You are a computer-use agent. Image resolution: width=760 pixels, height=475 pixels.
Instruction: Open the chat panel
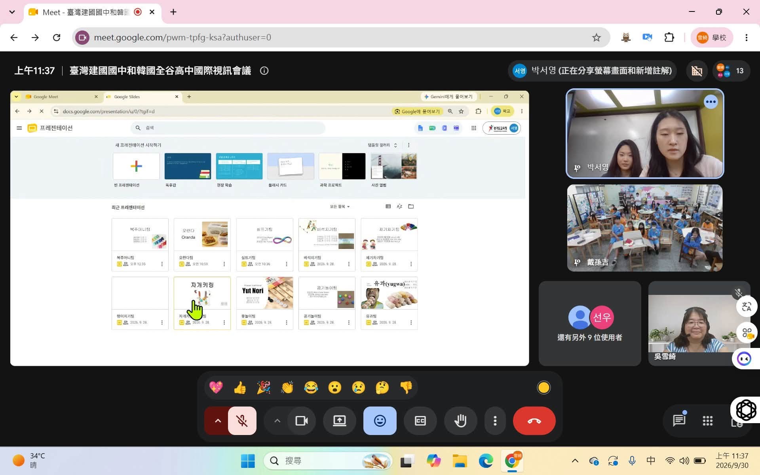tap(679, 420)
